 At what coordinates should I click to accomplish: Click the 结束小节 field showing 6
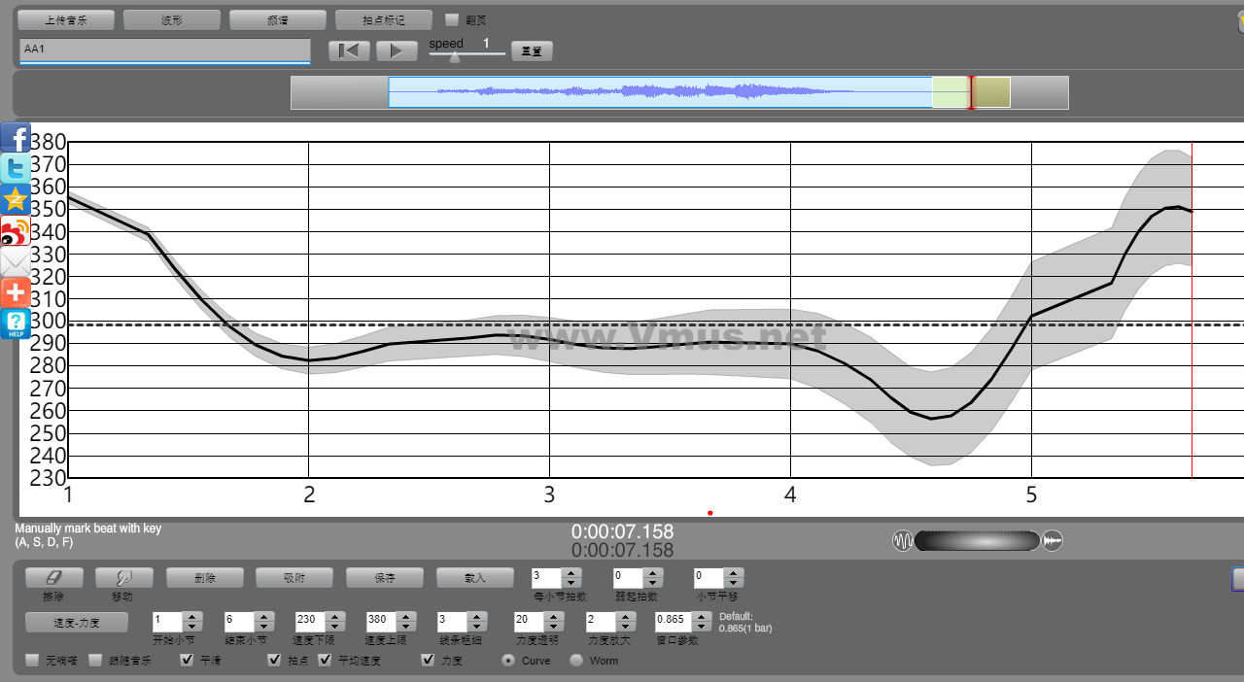tap(239, 621)
